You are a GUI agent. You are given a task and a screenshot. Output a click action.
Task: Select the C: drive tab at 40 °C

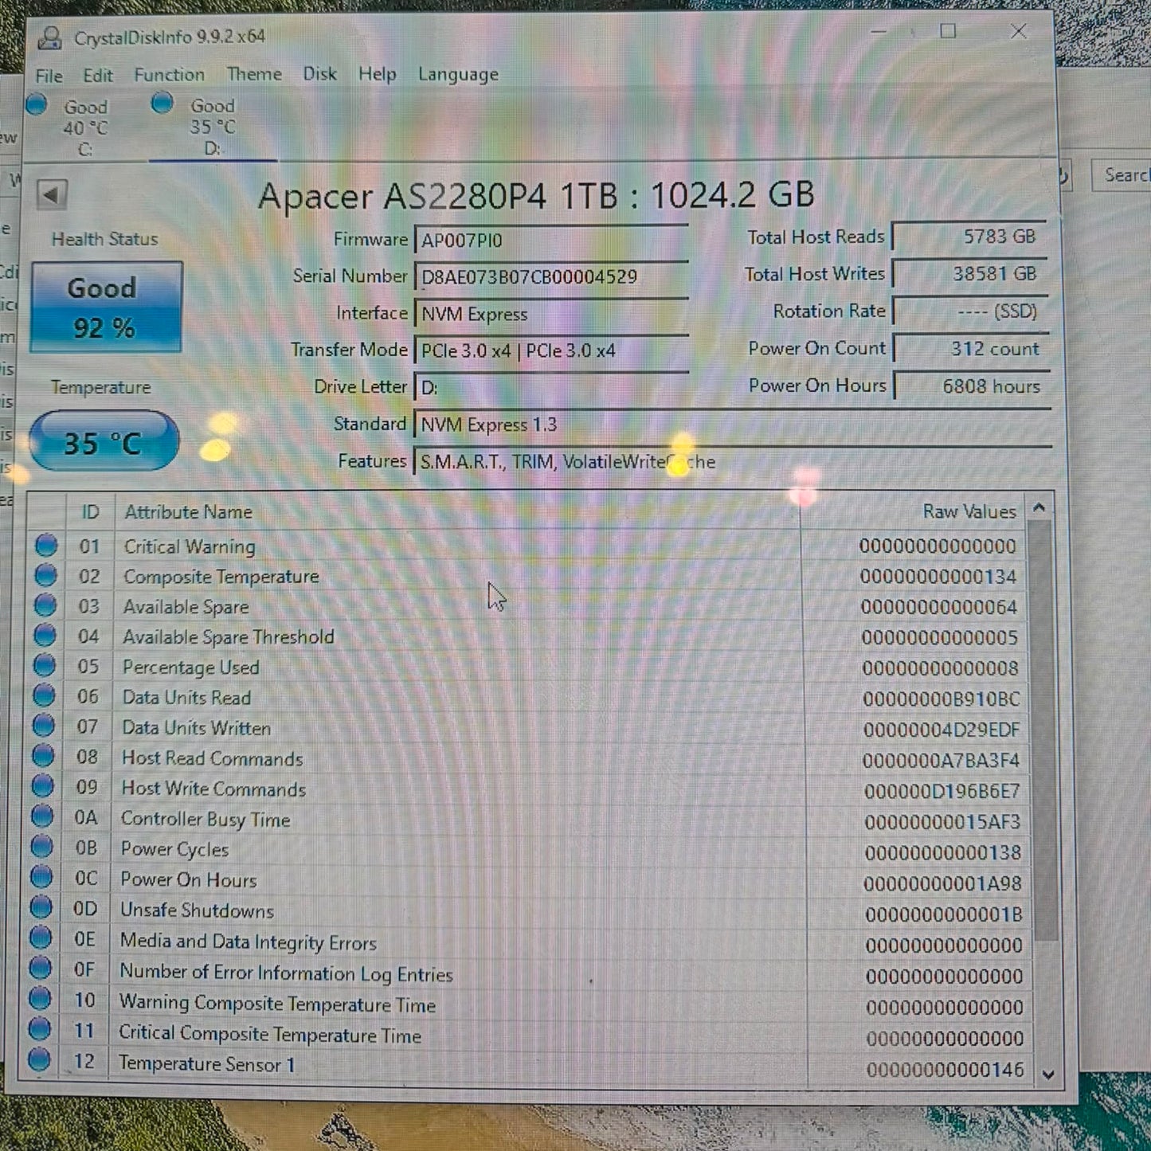84,127
